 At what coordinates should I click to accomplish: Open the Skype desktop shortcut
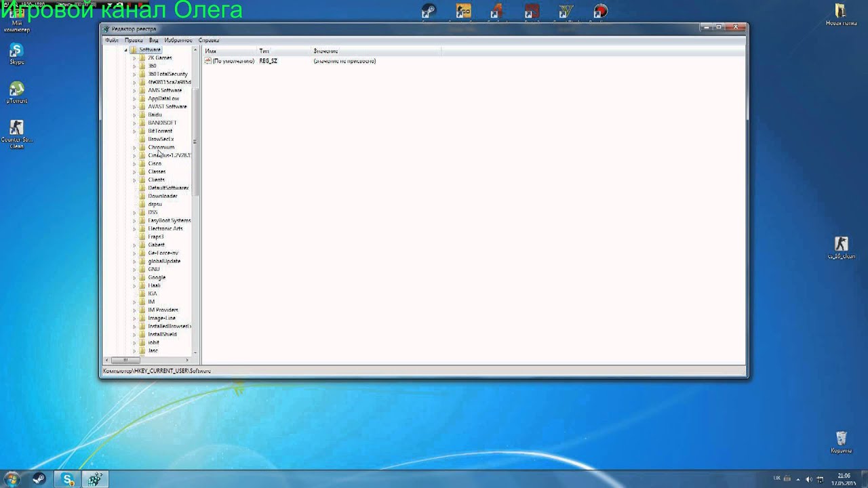16,53
